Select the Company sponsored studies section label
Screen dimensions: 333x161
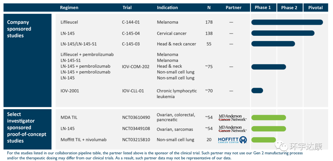point(19,29)
